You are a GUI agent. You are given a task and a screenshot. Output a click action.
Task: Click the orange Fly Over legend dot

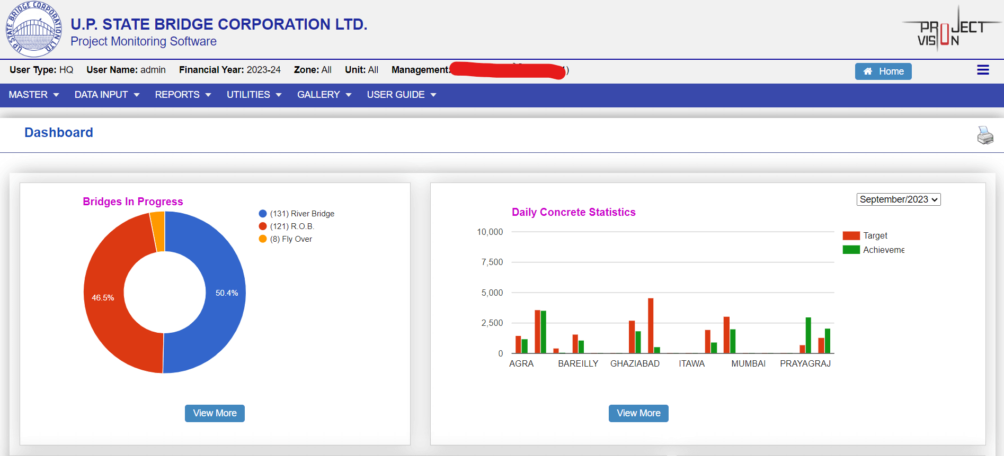[263, 239]
